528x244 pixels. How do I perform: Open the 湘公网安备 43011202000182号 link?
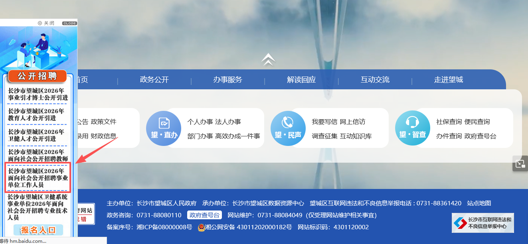tap(249, 227)
